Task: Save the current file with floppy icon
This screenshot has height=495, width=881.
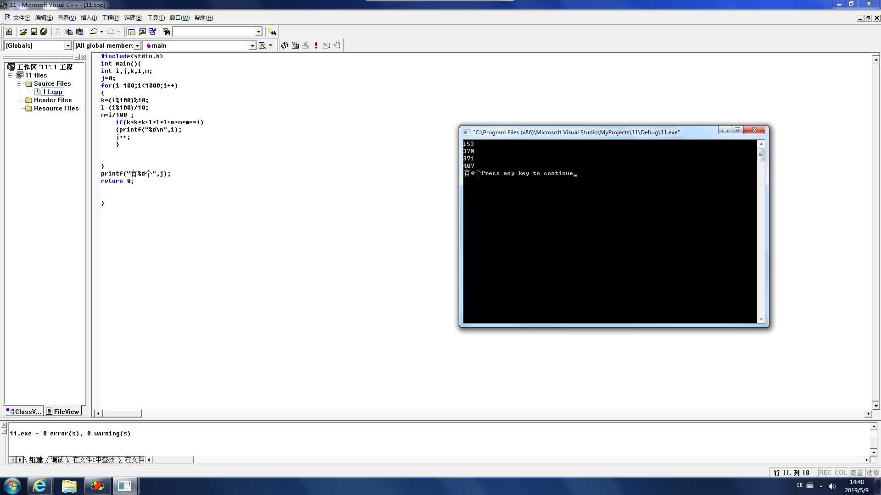Action: point(33,32)
